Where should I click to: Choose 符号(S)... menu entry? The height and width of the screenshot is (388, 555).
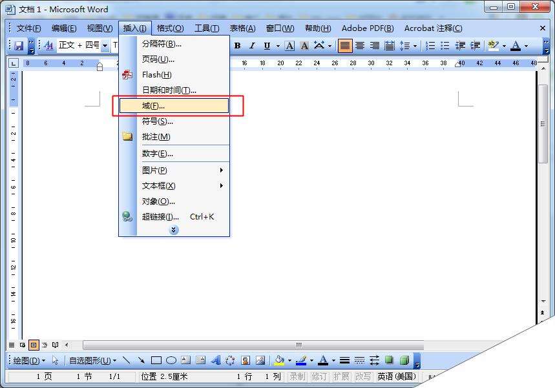[x=174, y=121]
